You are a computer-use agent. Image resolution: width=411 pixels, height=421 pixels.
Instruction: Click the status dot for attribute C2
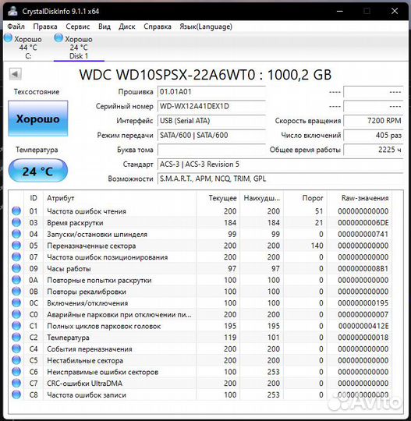point(16,338)
